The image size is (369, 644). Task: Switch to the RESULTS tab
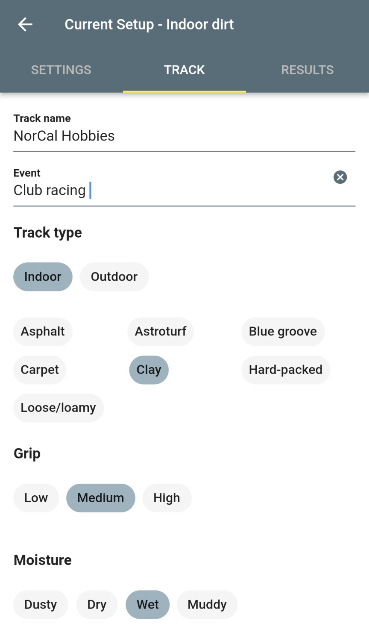(x=307, y=69)
